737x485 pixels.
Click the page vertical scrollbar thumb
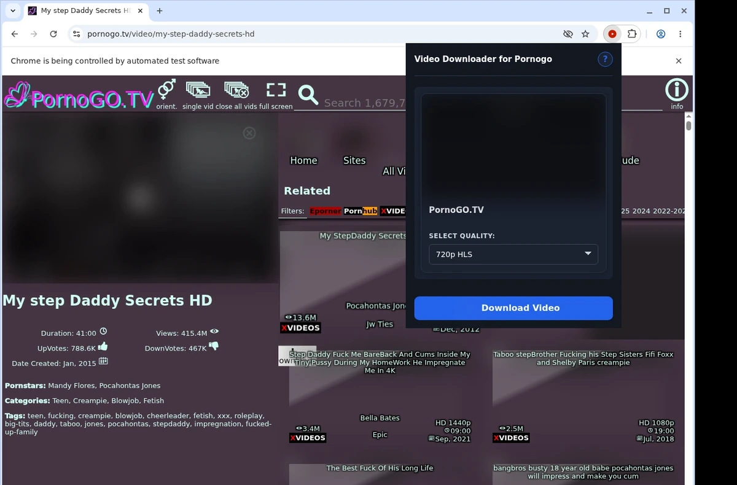tap(689, 126)
